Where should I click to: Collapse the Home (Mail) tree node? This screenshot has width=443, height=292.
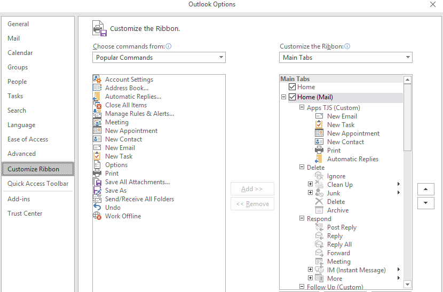point(283,97)
